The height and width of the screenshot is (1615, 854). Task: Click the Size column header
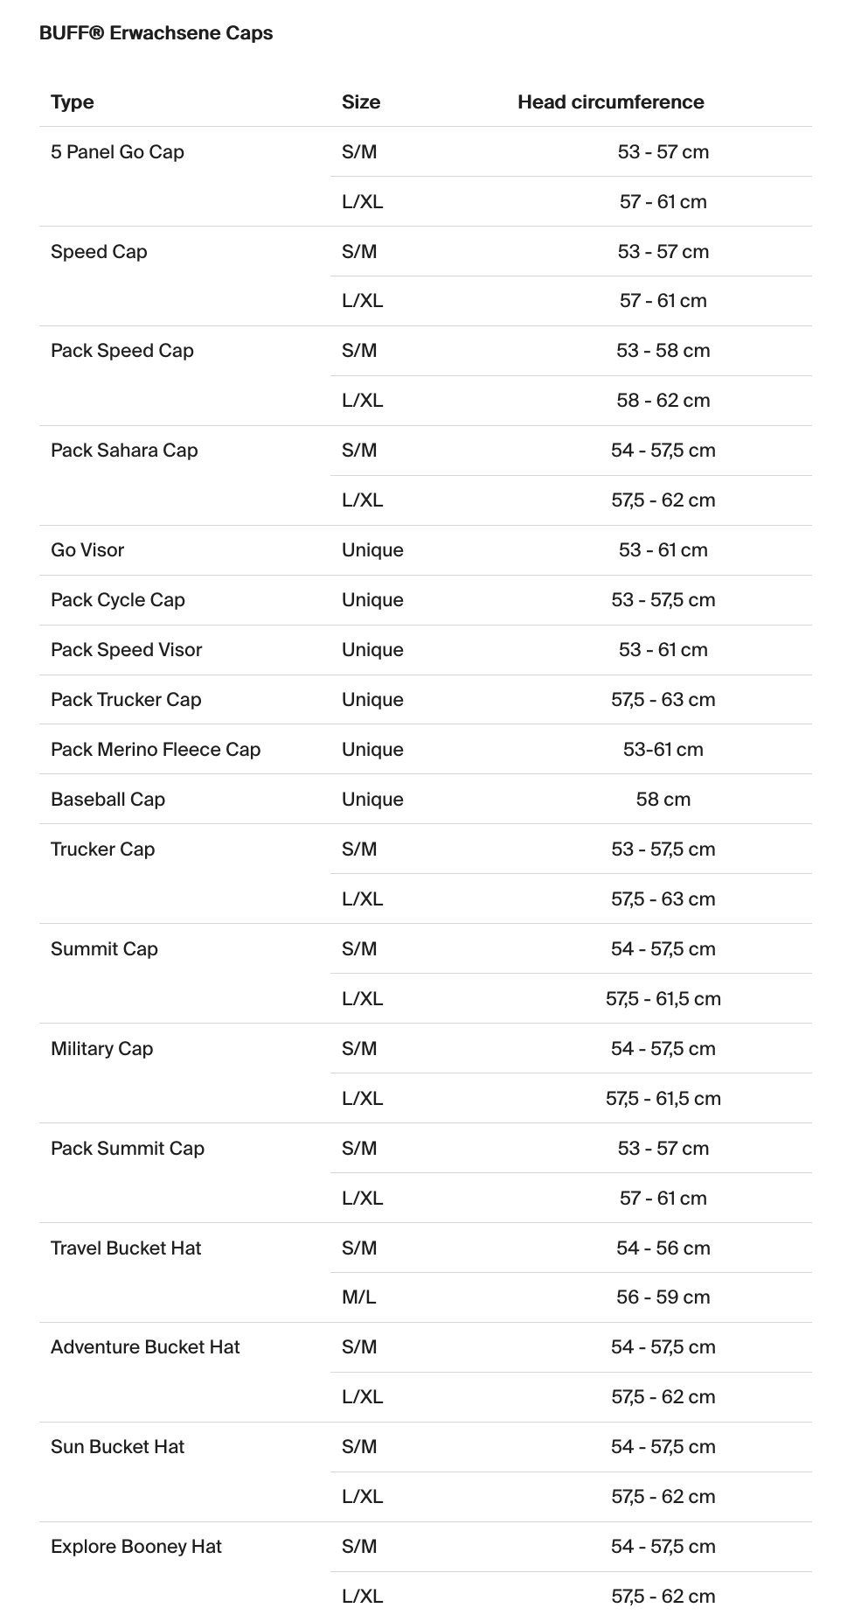click(x=361, y=102)
